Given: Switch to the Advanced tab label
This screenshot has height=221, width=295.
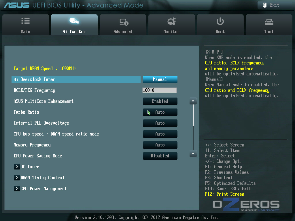Looking at the screenshot, I should point(123,32).
